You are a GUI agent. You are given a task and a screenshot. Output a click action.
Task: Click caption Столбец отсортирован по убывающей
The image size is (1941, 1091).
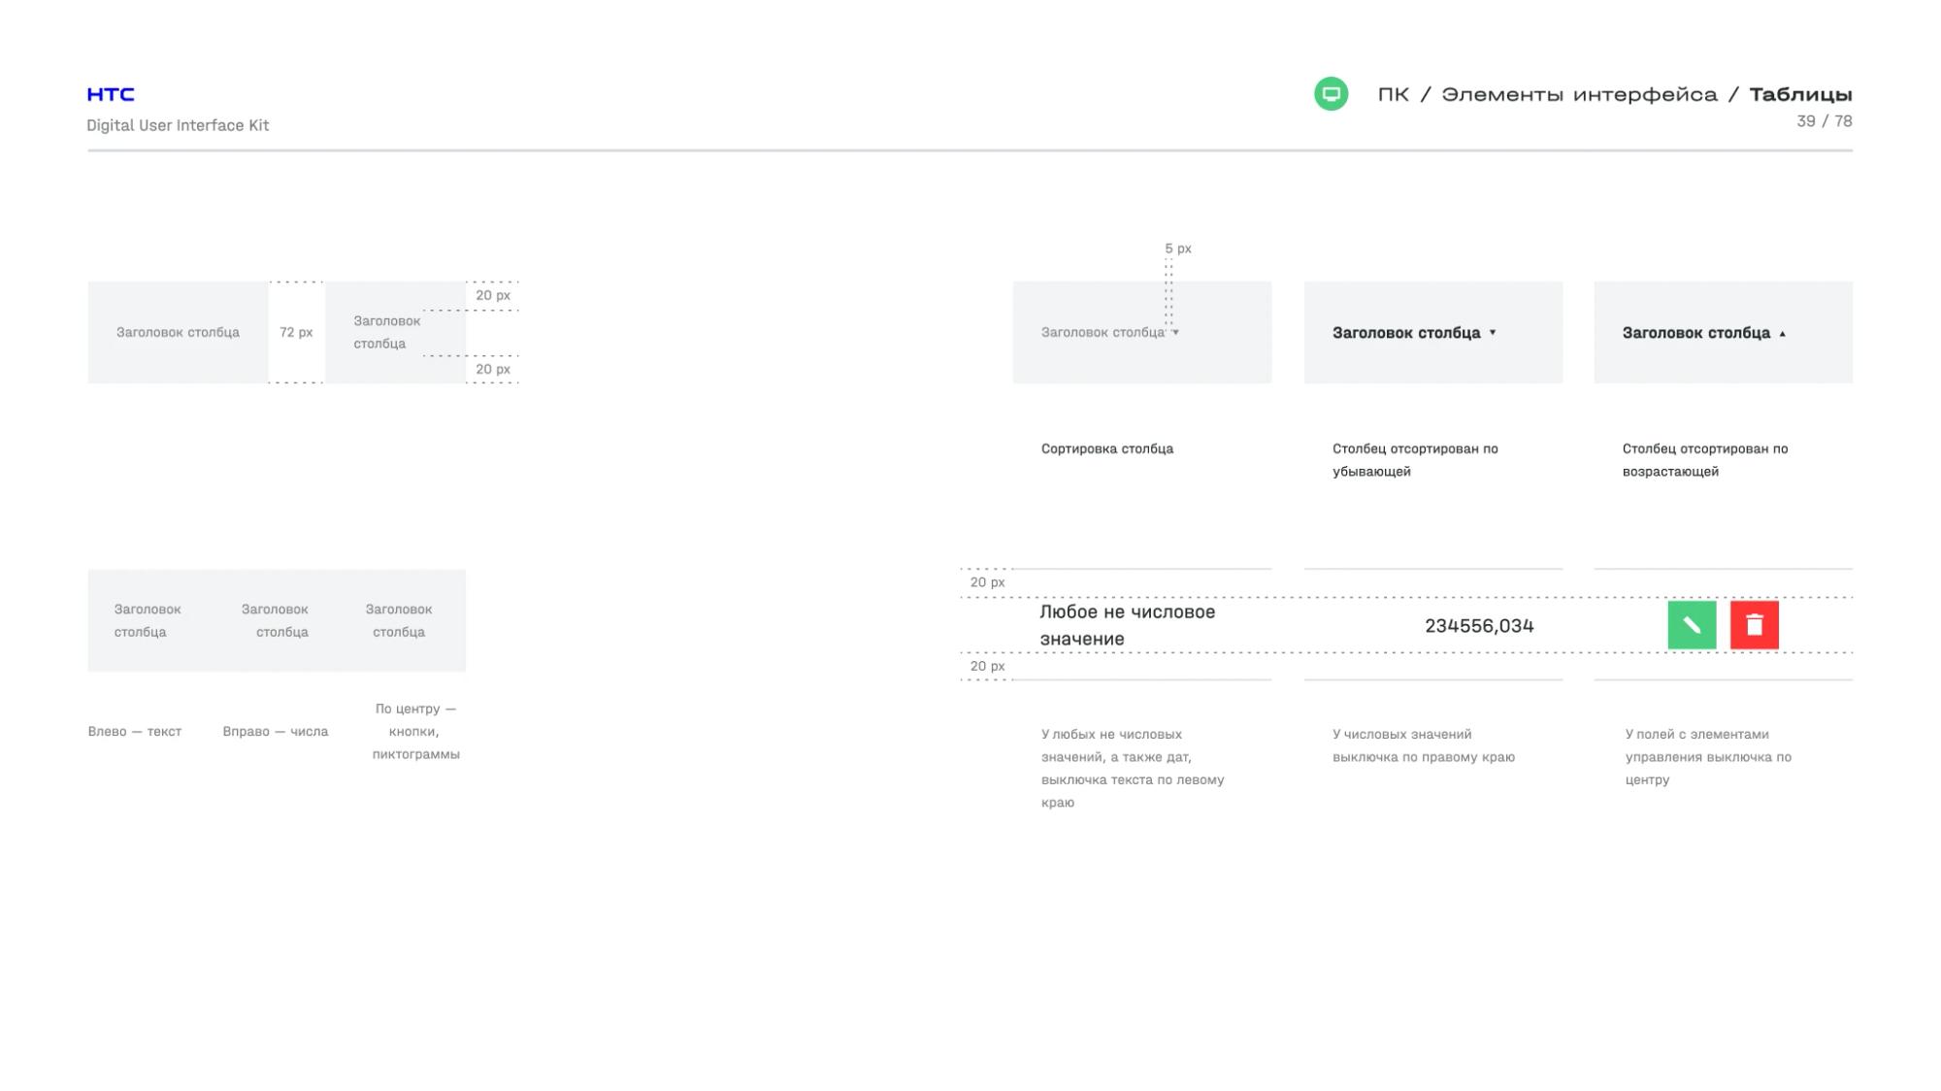[x=1415, y=460]
